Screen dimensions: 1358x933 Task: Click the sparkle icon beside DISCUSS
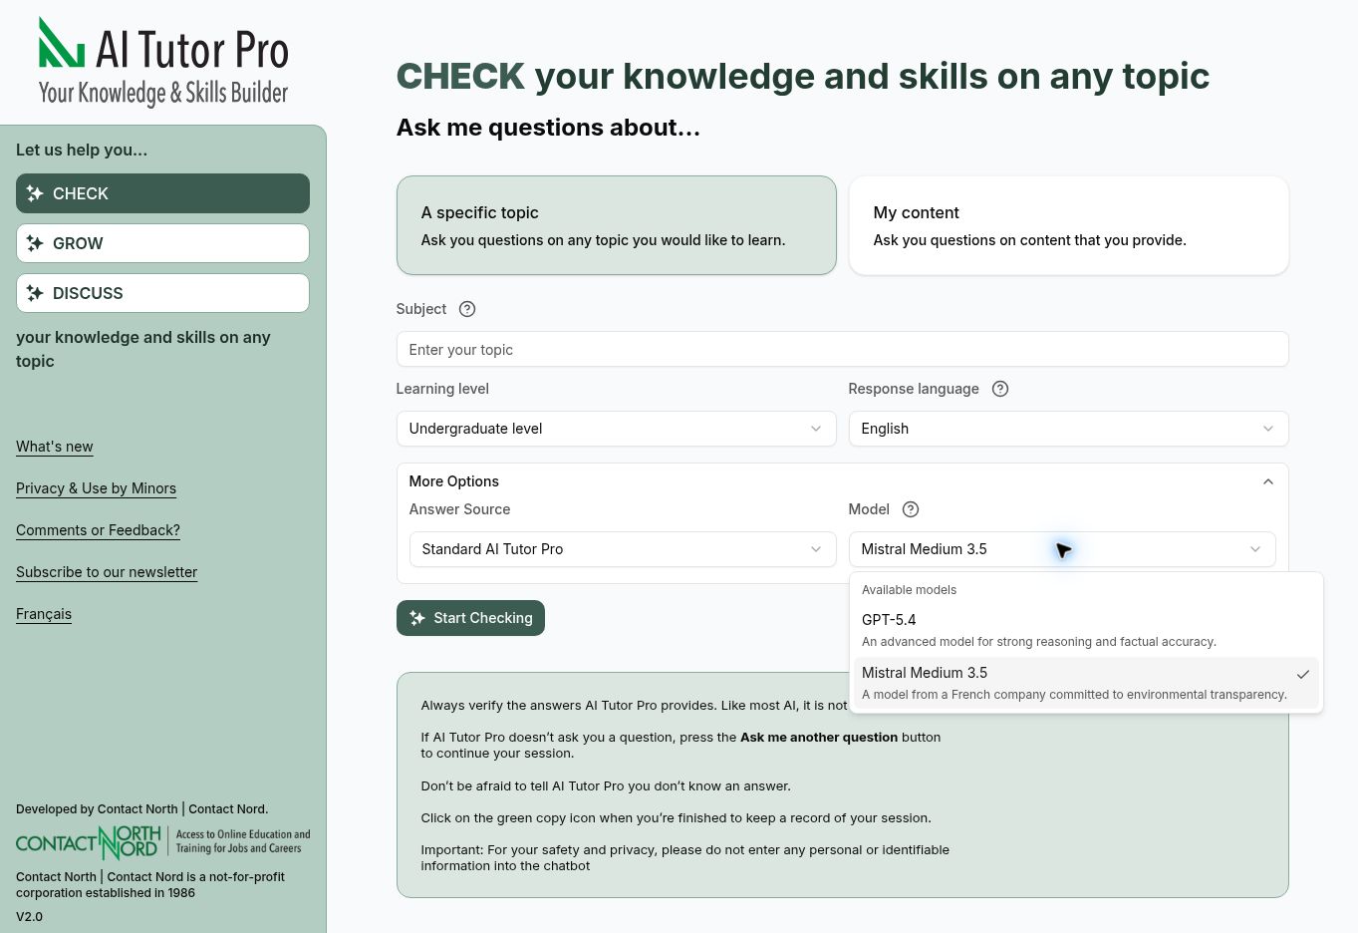[x=35, y=293]
